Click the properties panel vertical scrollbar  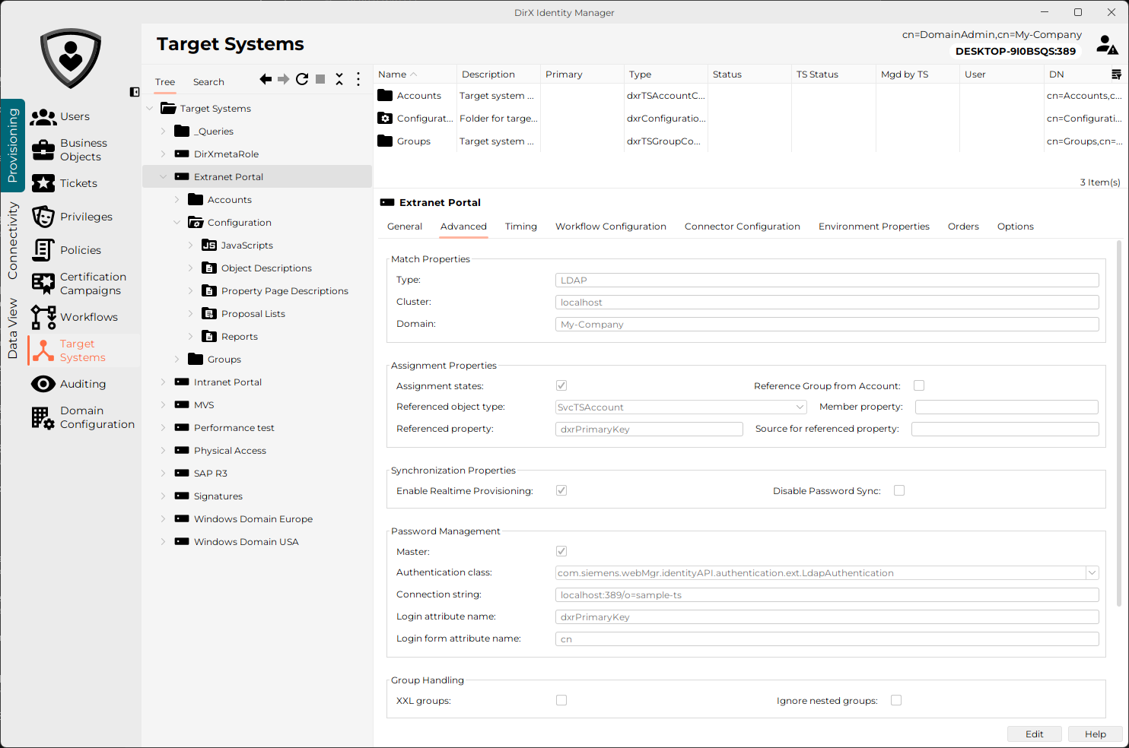point(1119,423)
